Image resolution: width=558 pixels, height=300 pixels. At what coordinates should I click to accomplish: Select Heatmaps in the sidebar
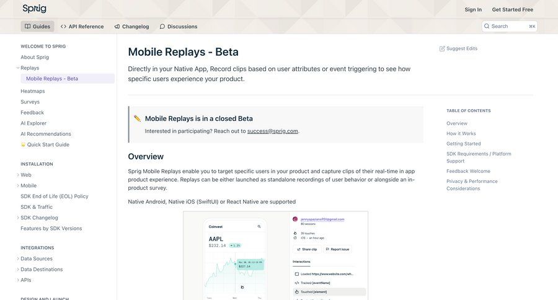tap(33, 91)
